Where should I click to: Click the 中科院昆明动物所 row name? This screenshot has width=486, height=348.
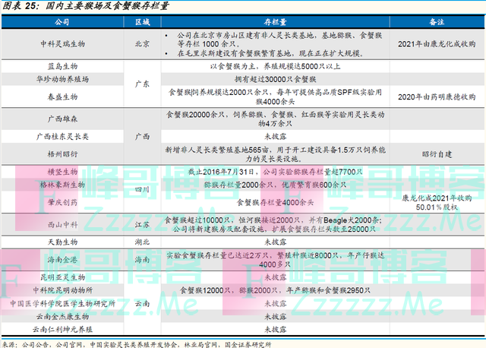pos(59,290)
